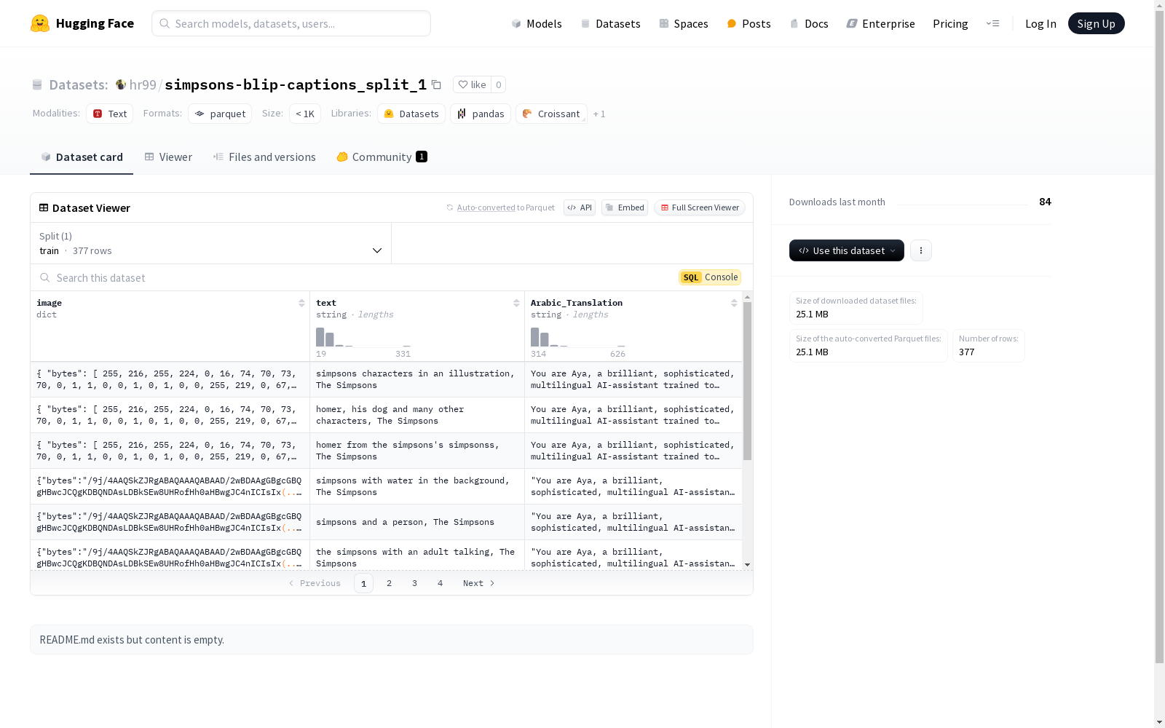Go to page 3 of the table

pyautogui.click(x=415, y=583)
